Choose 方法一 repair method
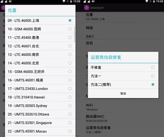164x137 pixels. (123, 76)
